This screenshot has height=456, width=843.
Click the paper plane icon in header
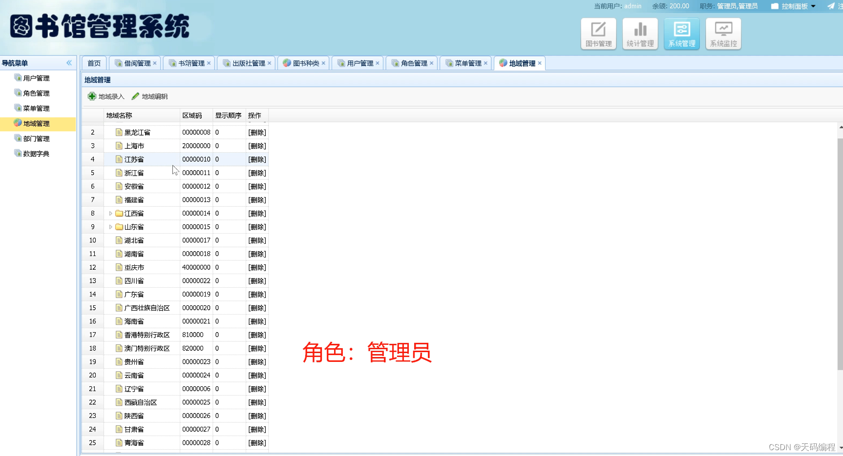click(831, 6)
